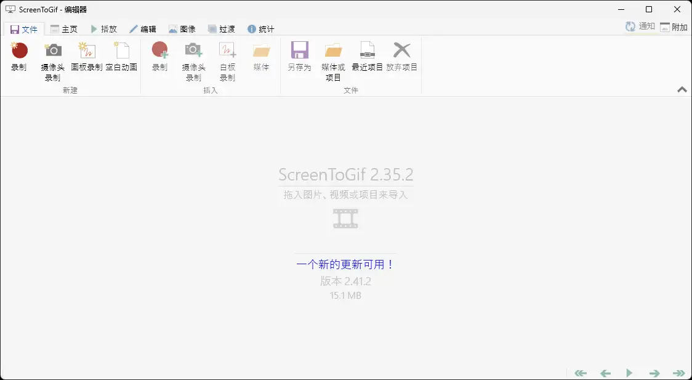692x380 pixels.
Task: Open the 通知 notifications panel
Action: pos(640,26)
